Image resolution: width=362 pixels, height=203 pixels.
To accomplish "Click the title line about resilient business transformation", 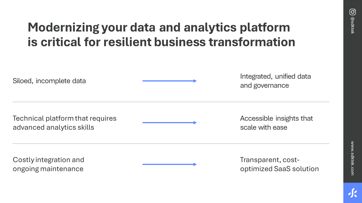I will [161, 42].
